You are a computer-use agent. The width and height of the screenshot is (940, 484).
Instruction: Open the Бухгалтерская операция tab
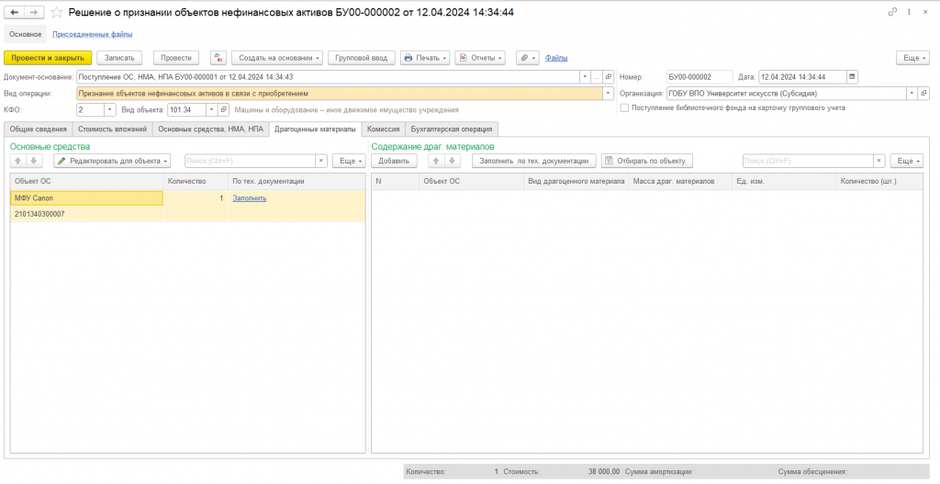click(x=452, y=129)
